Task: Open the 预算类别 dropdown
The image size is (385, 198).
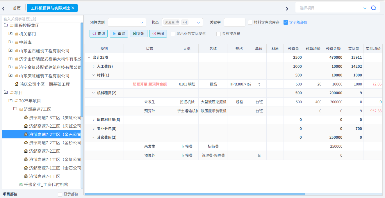Action: click(127, 22)
